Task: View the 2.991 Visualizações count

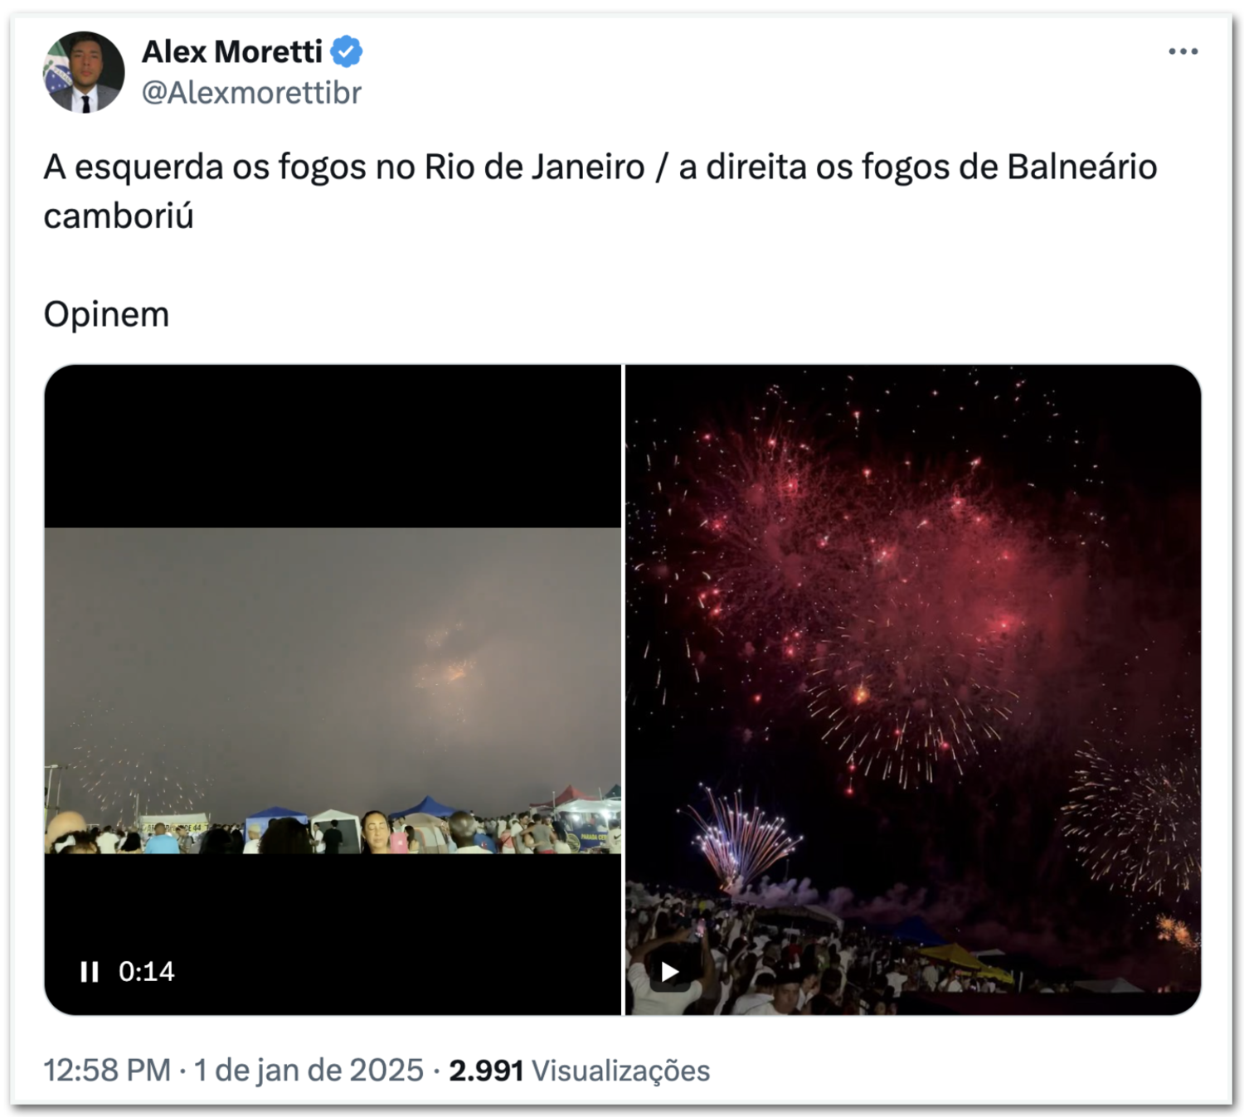Action: (x=580, y=1070)
